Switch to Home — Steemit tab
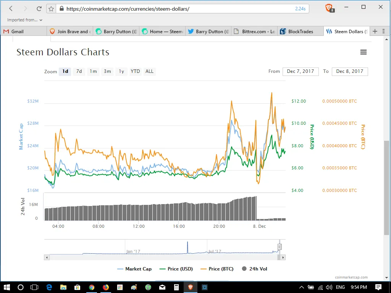The image size is (391, 293). pos(162,31)
